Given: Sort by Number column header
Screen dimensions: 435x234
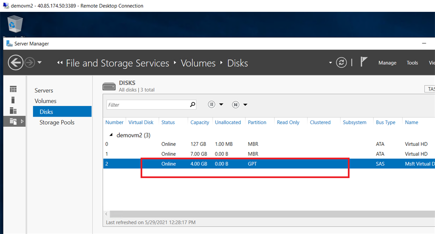Looking at the screenshot, I should tap(114, 122).
